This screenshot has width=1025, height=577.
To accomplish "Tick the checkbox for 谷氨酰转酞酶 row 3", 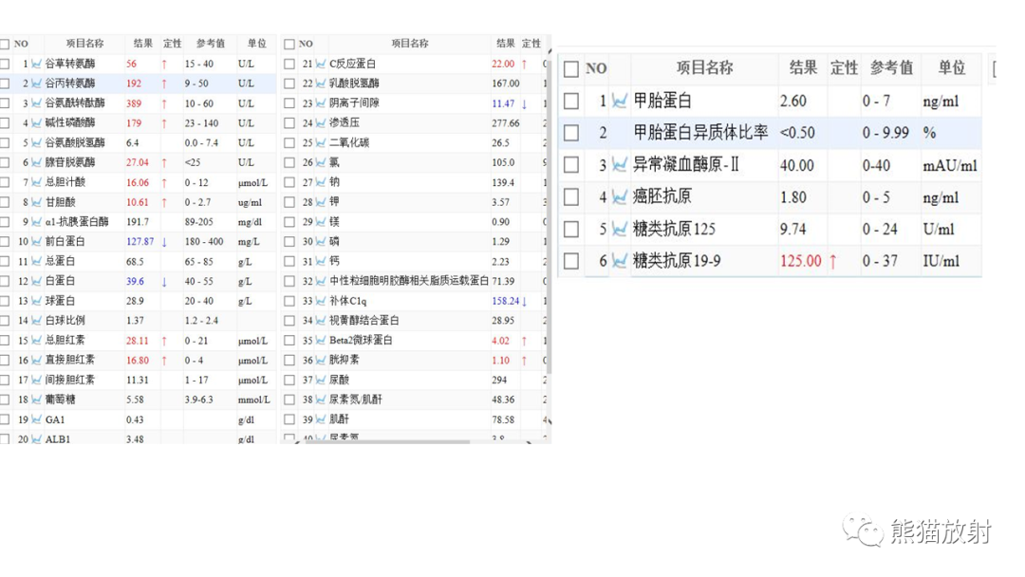I will tap(5, 103).
